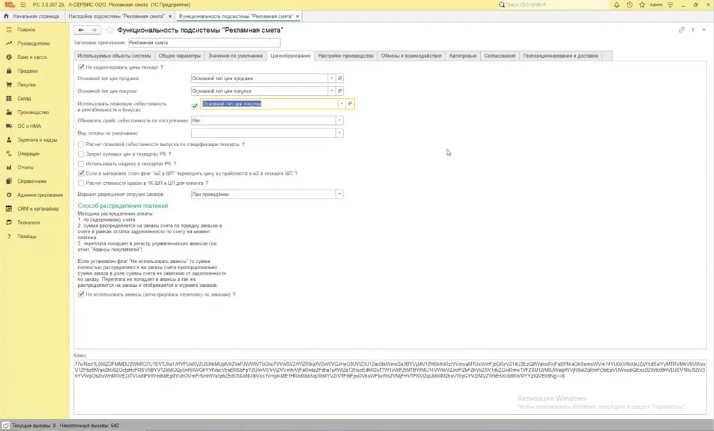This screenshot has height=431, width=714.
Task: Toggle Не использовать авансы checkbox
Action: [81, 294]
